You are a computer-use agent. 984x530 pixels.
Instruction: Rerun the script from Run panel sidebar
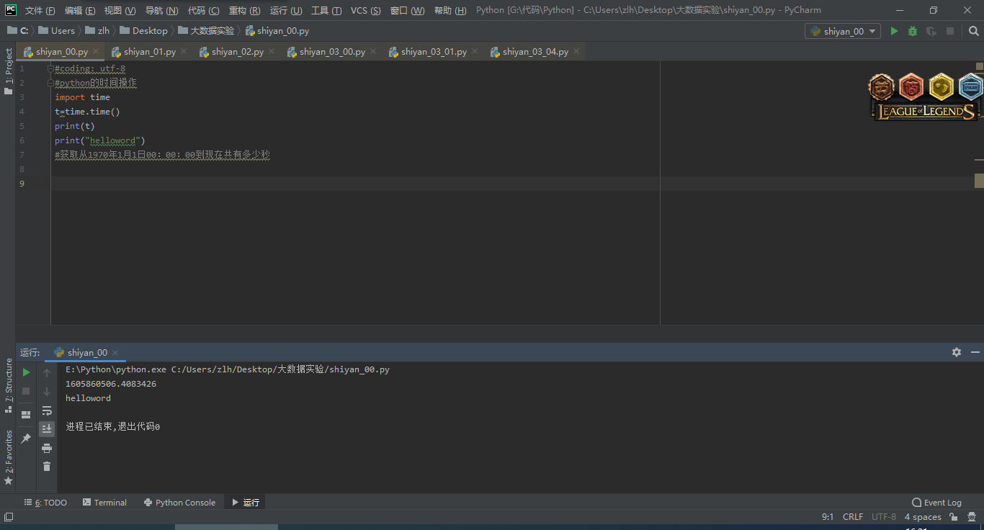[x=26, y=372]
